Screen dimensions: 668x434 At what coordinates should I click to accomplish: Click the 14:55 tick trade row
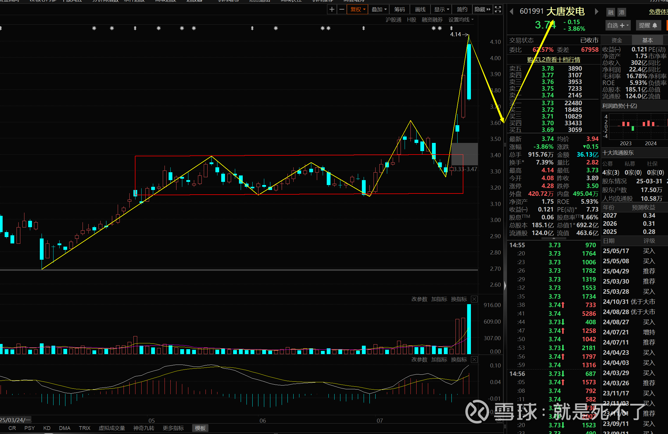click(554, 245)
